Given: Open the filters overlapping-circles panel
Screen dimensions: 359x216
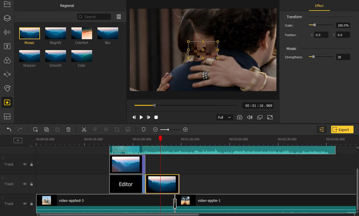Looking at the screenshot, I should tap(7, 60).
